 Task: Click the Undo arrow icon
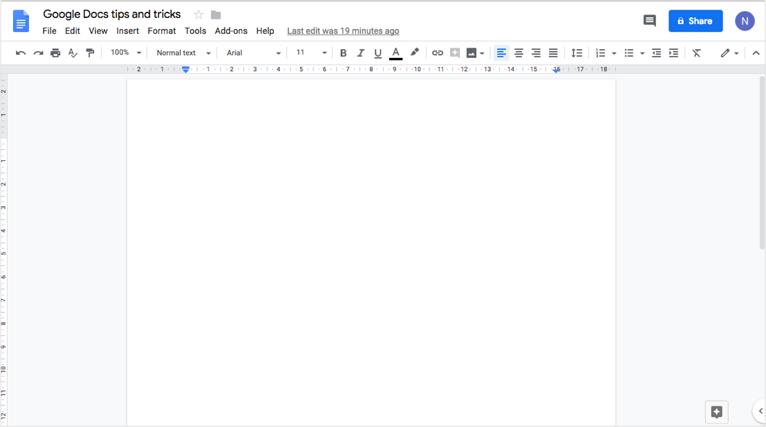(x=21, y=53)
